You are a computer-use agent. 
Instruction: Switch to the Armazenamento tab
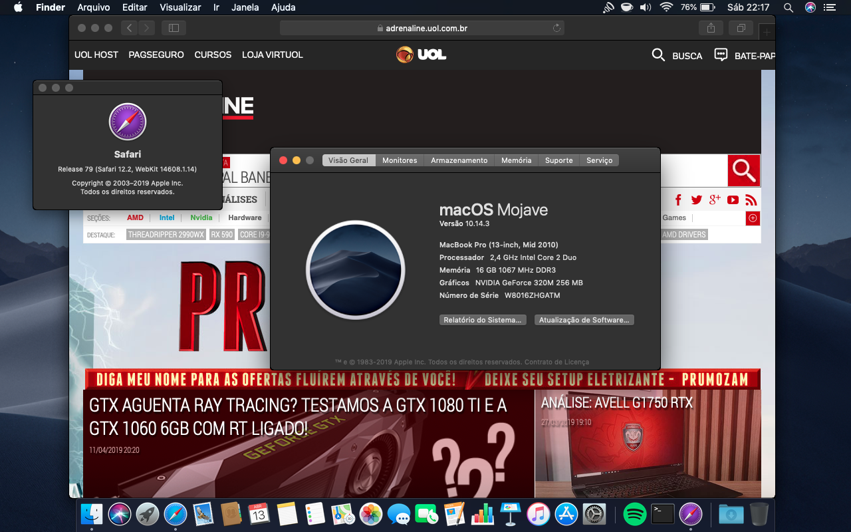pos(459,160)
